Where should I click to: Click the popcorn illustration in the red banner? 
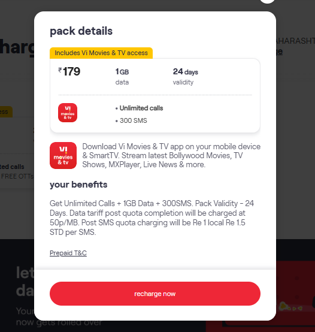(x=289, y=307)
